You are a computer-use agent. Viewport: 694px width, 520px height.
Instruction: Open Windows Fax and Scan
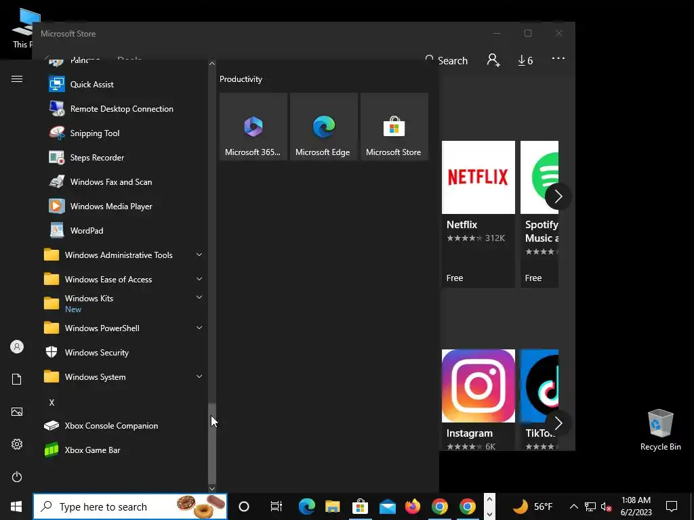(124, 181)
